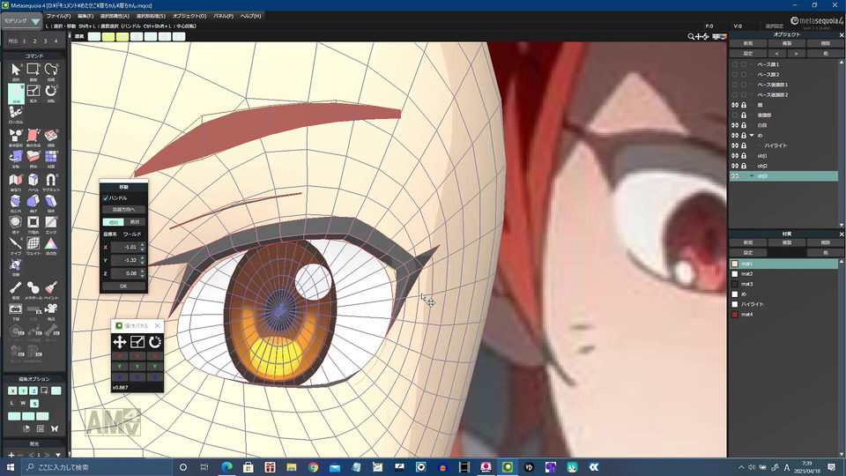Select the Lasso selection tool
This screenshot has height=476, width=846.
[x=51, y=69]
